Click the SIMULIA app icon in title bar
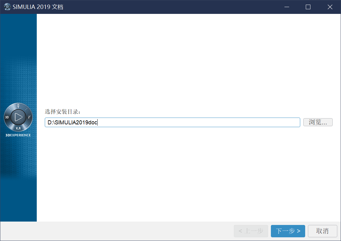341x241 pixels. coord(7,7)
